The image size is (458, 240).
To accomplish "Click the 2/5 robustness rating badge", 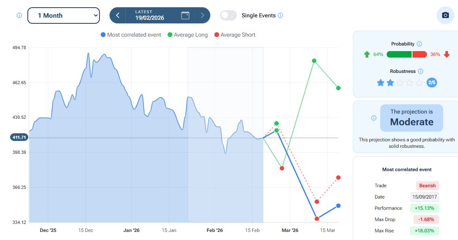I will (x=431, y=83).
